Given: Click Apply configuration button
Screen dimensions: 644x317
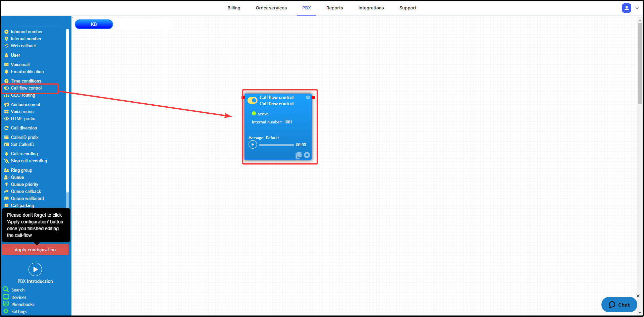Looking at the screenshot, I should coord(35,250).
